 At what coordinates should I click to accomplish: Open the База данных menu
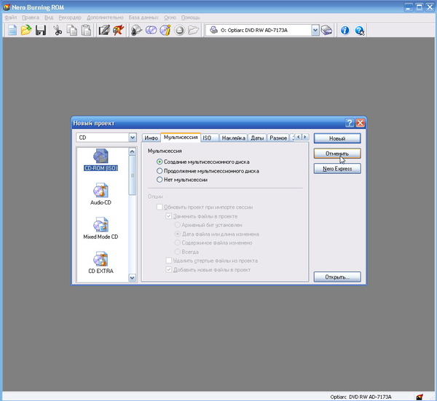[x=143, y=17]
